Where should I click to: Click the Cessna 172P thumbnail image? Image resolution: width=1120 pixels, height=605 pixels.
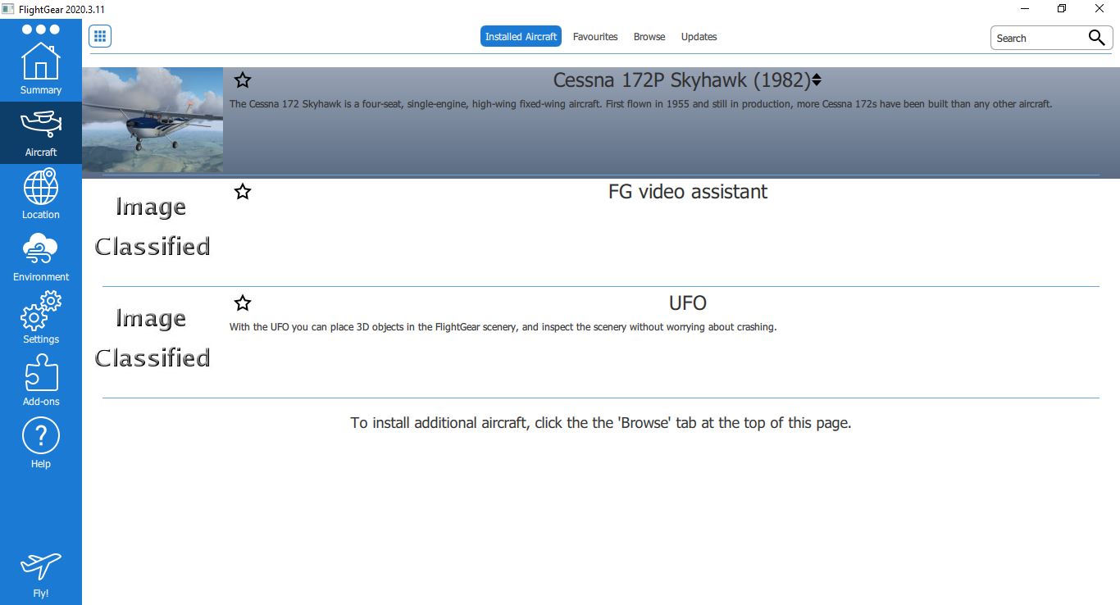pos(153,120)
